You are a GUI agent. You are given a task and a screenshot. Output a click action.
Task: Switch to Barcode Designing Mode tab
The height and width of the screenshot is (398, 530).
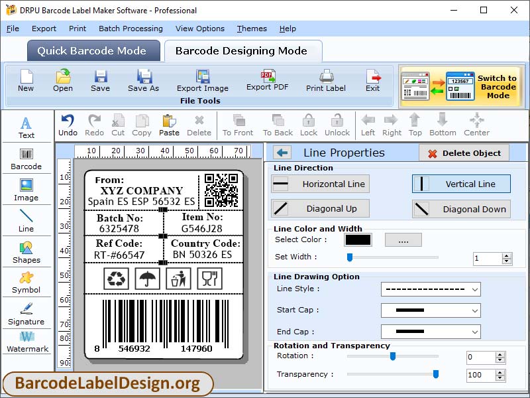tap(243, 51)
